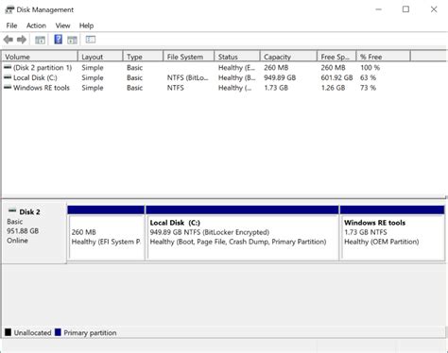The width and height of the screenshot is (448, 353).
Task: Click the 1.73 GB capacity cell
Action: point(276,88)
